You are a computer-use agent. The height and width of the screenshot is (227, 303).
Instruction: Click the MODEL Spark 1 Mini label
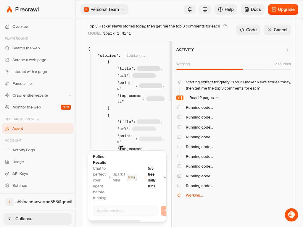tap(109, 33)
